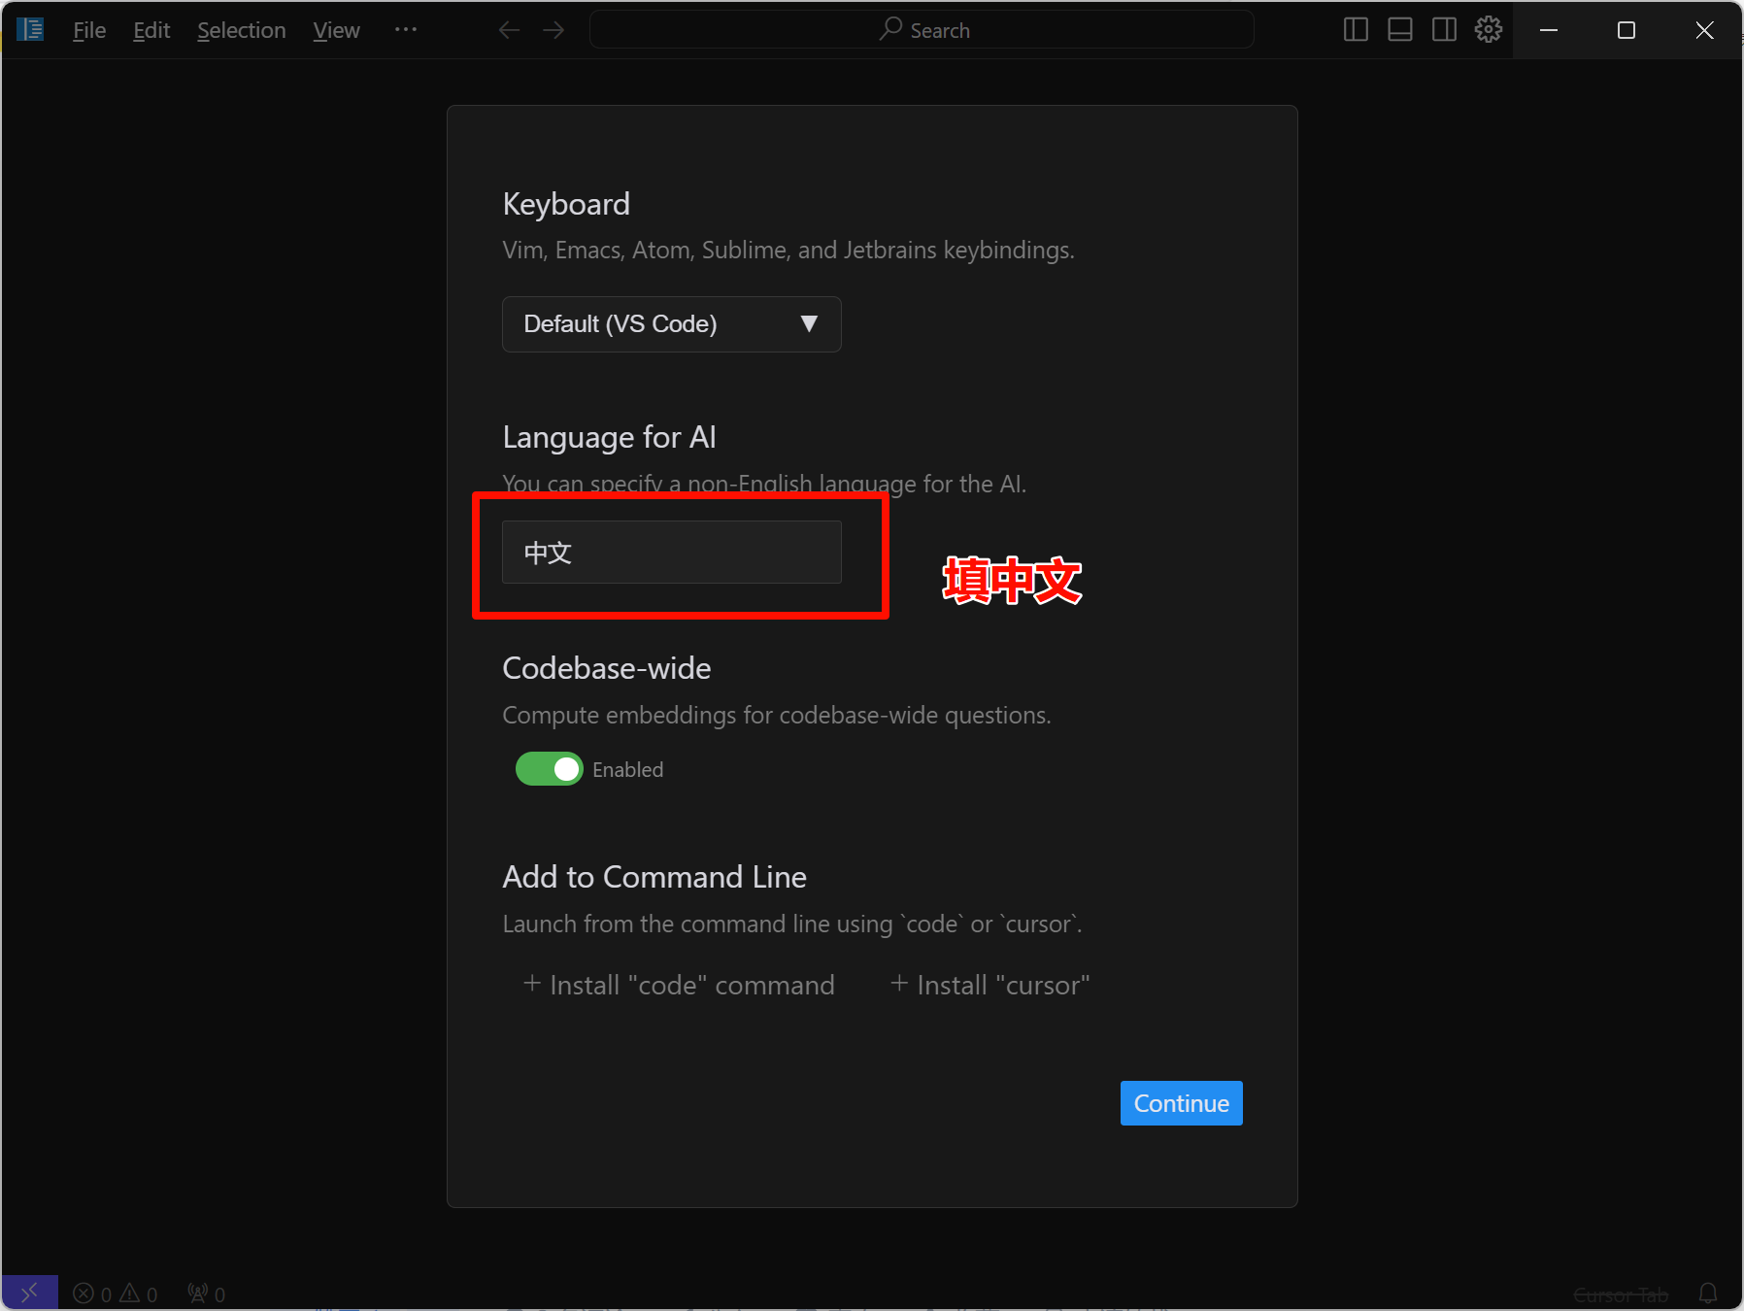Image resolution: width=1744 pixels, height=1311 pixels.
Task: Click the navigate back arrow
Action: [x=509, y=30]
